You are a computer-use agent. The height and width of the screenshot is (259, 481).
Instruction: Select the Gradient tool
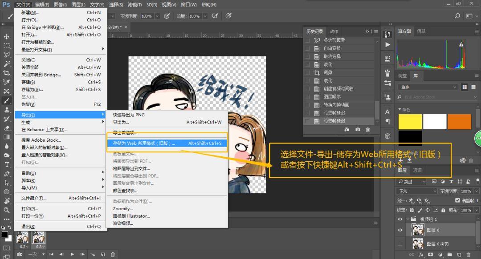[x=6, y=137]
